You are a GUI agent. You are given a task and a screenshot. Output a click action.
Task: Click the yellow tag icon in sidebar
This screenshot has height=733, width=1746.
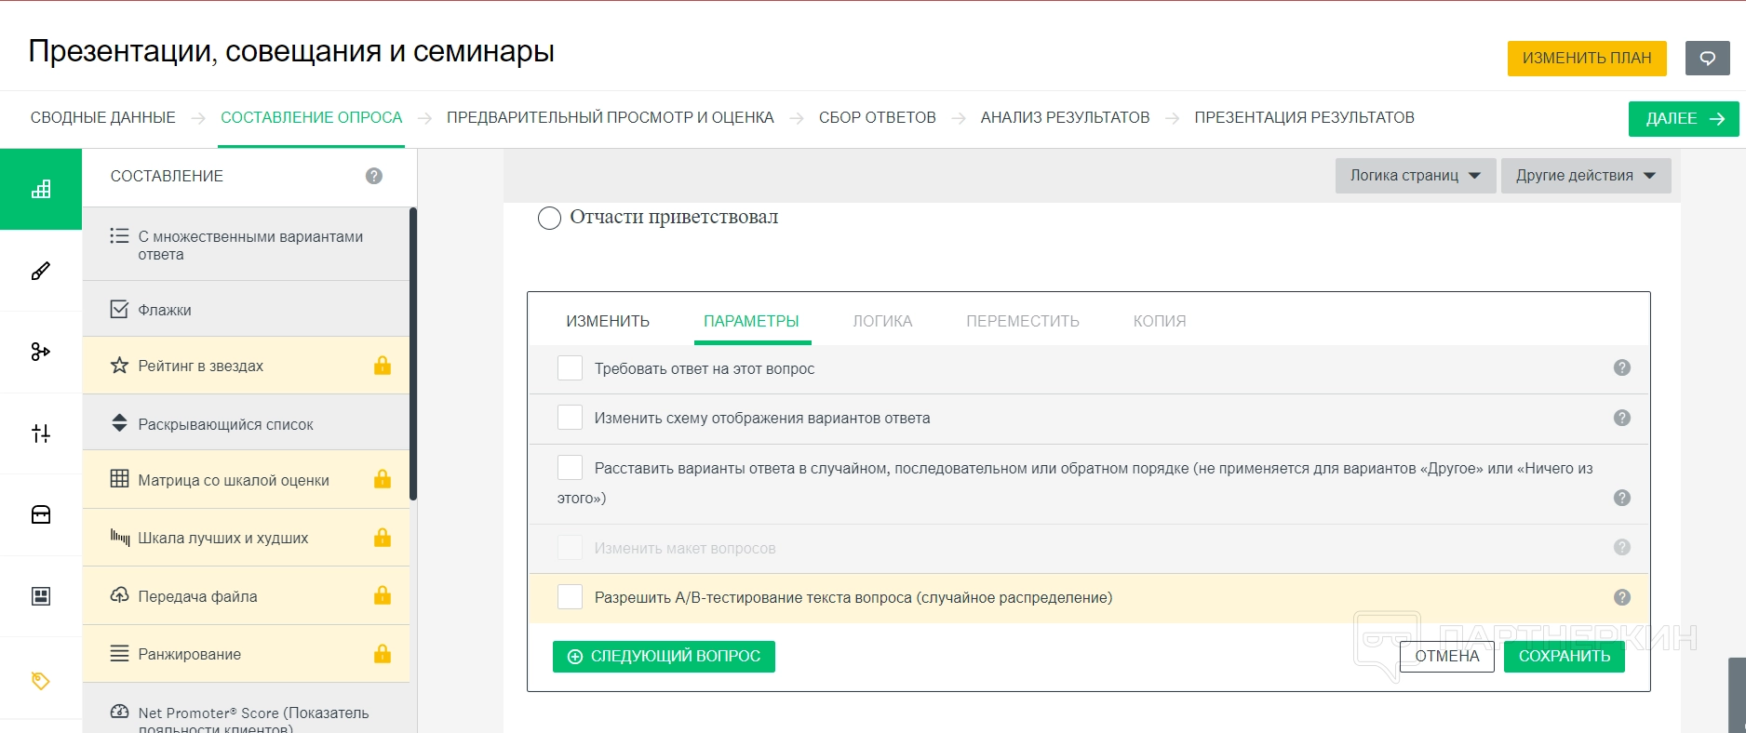[41, 680]
